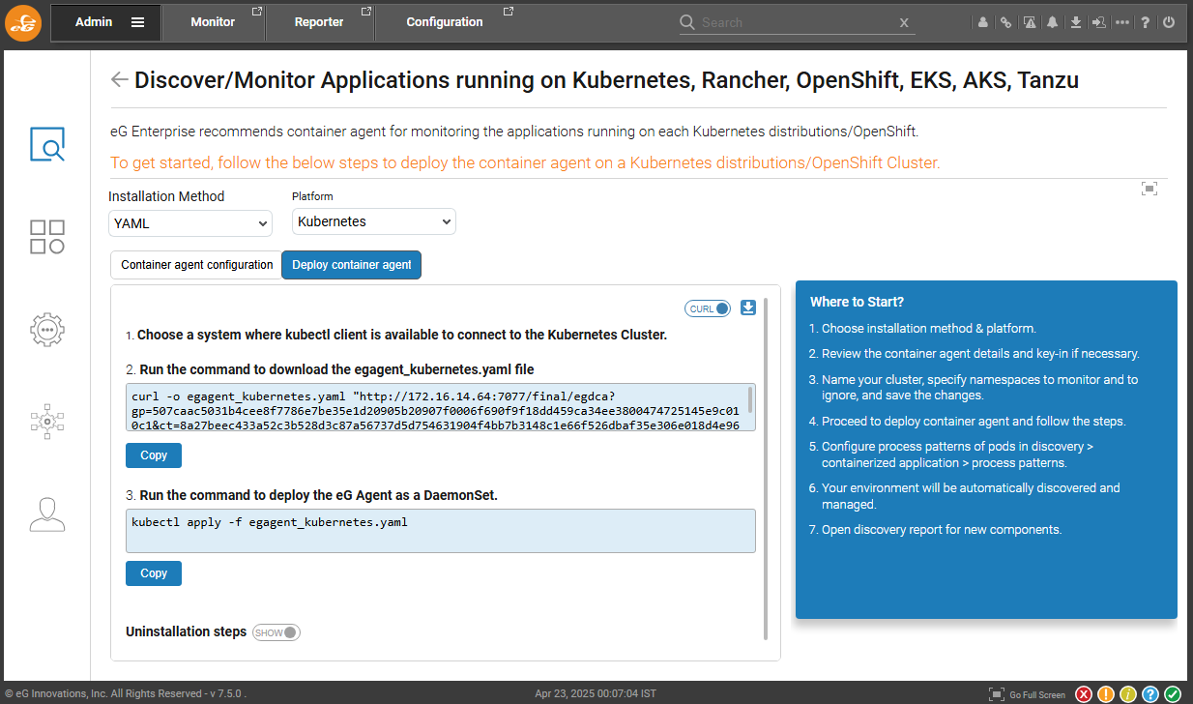Viewport: 1193px width, 704px height.
Task: Go back with the left arrow
Action: [x=120, y=80]
